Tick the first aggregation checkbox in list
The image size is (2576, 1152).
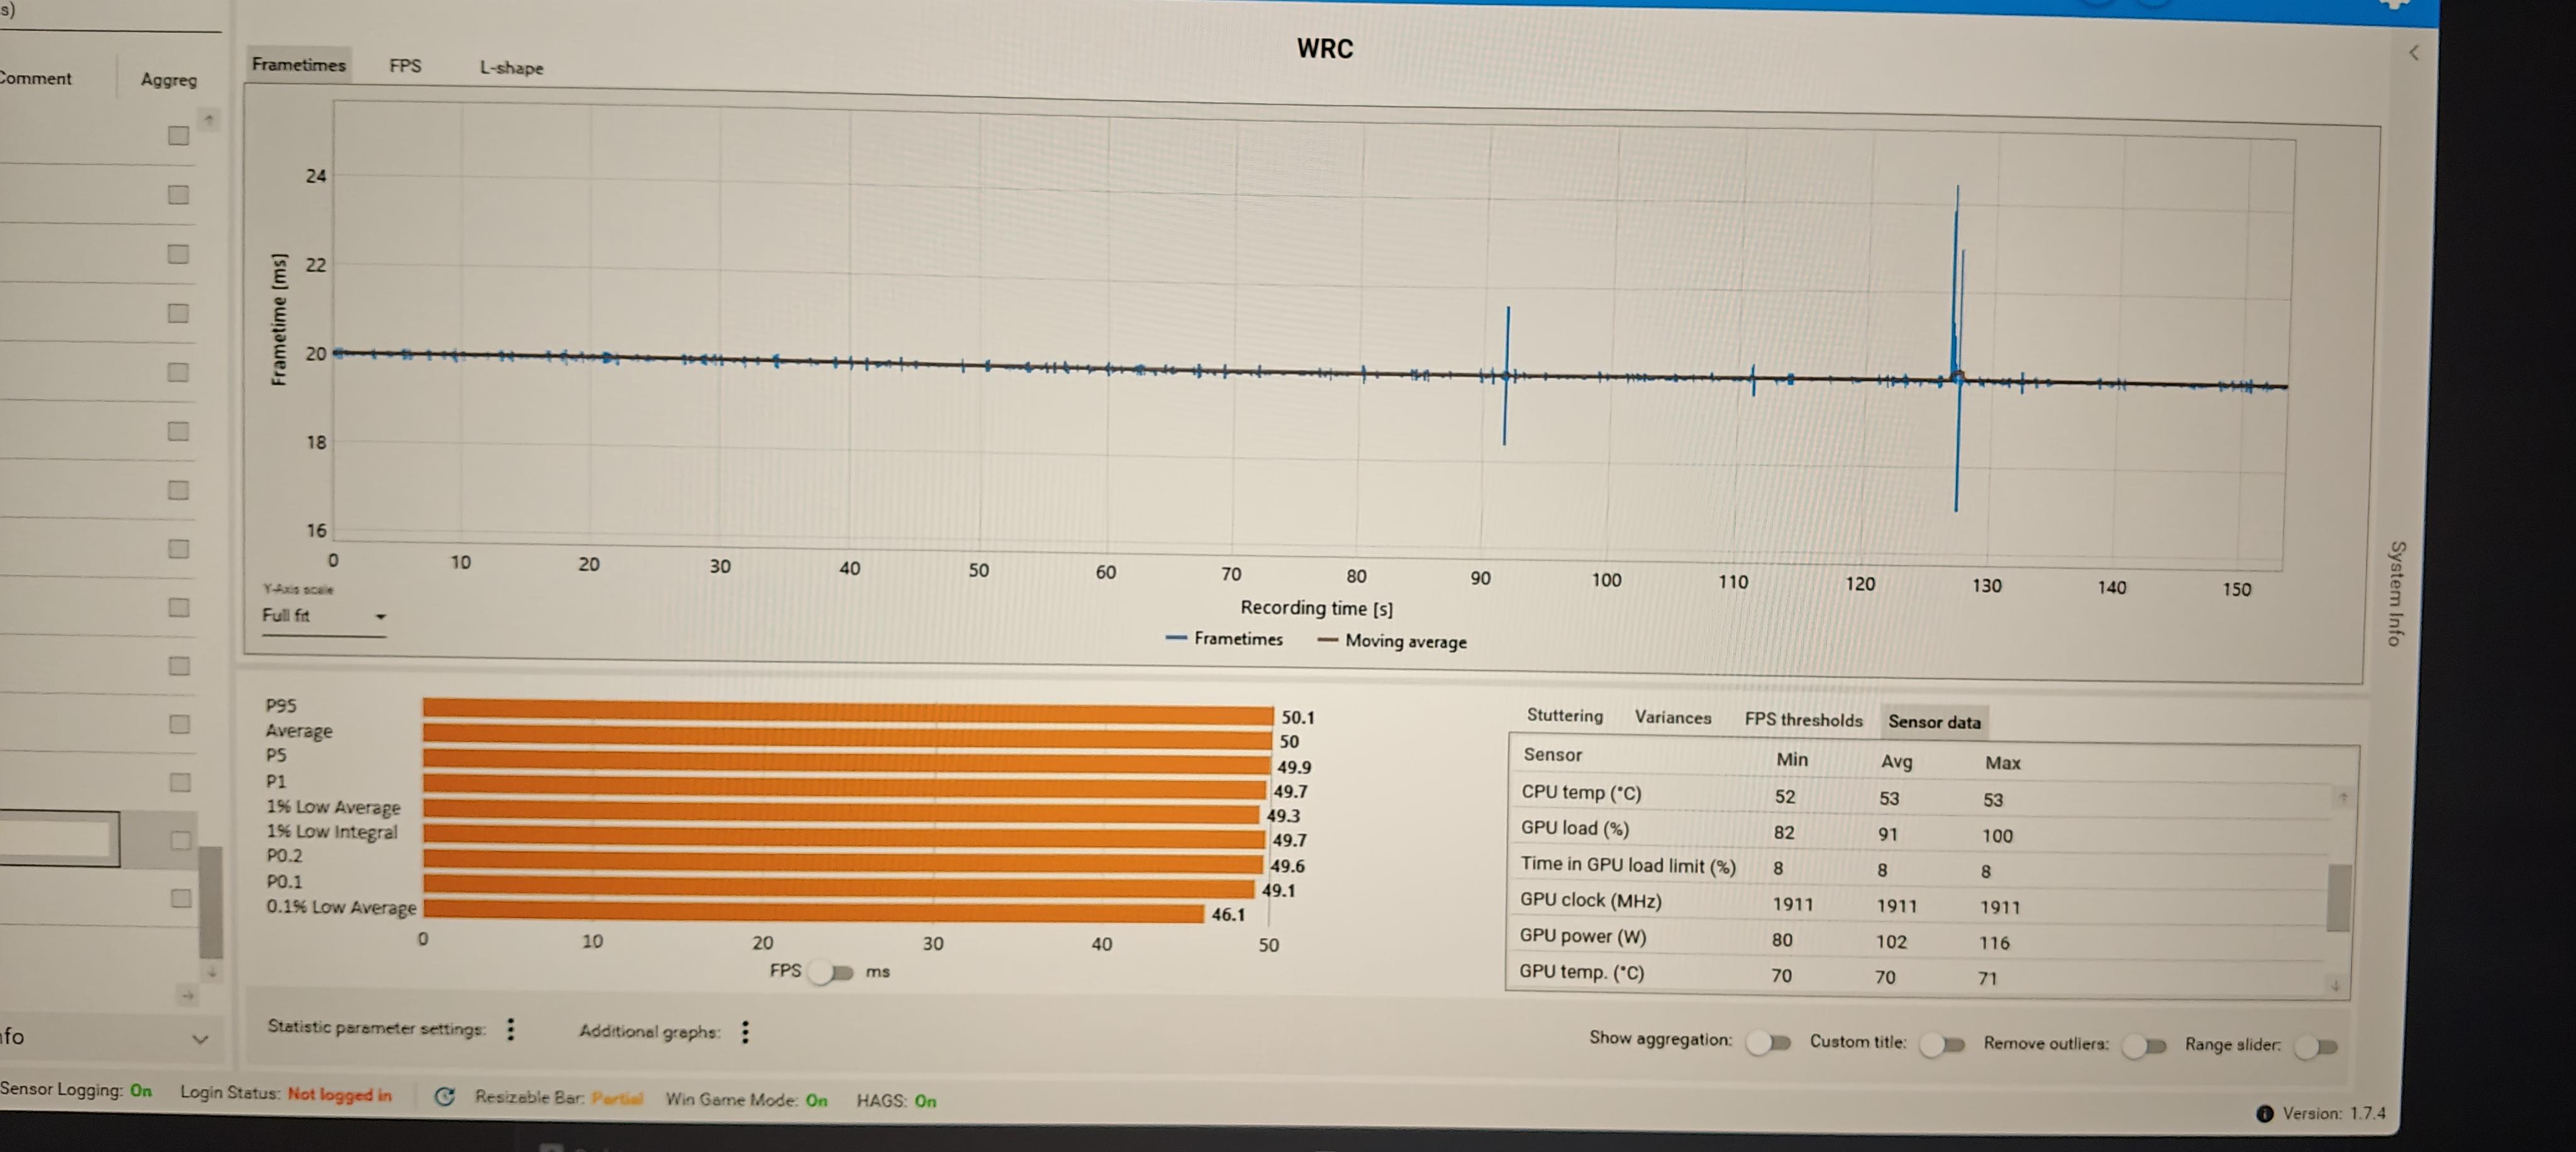178,136
